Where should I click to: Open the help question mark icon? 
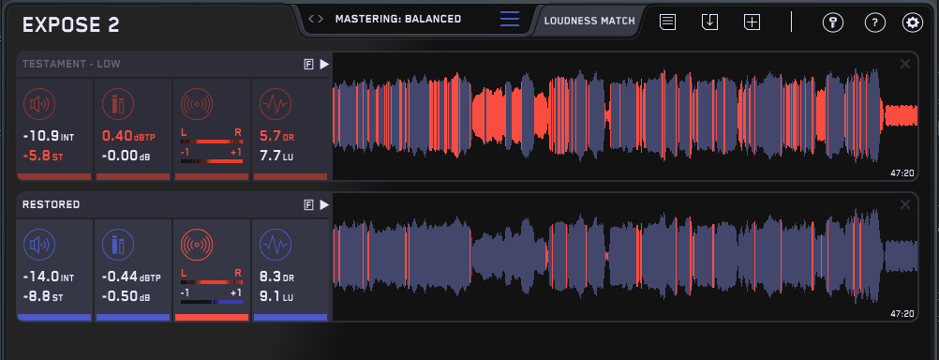(x=875, y=22)
